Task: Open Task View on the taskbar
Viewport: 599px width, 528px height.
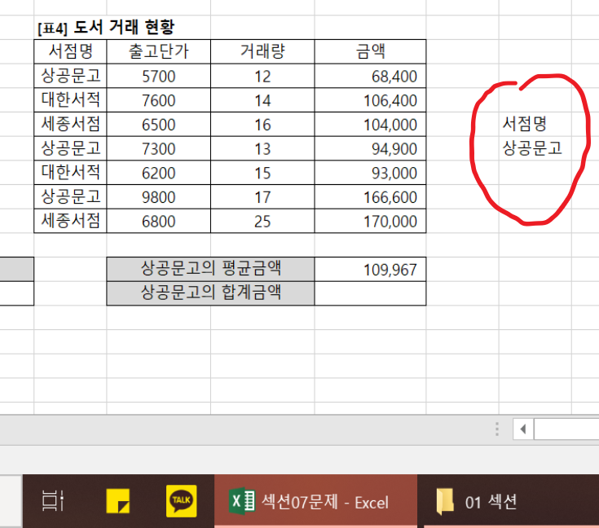Action: click(53, 501)
